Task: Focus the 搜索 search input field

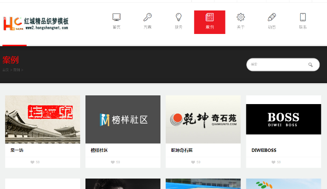Action: tap(283, 64)
